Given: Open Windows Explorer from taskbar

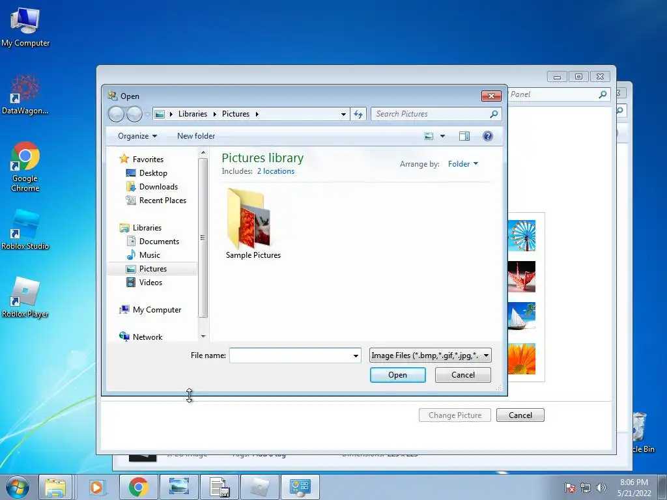Looking at the screenshot, I should coord(56,487).
